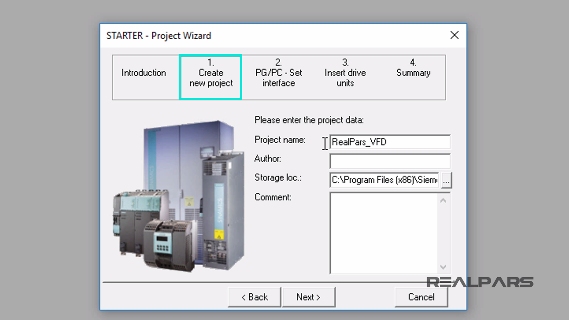The height and width of the screenshot is (320, 569).
Task: Click the Project Wizard title bar
Action: 248,35
